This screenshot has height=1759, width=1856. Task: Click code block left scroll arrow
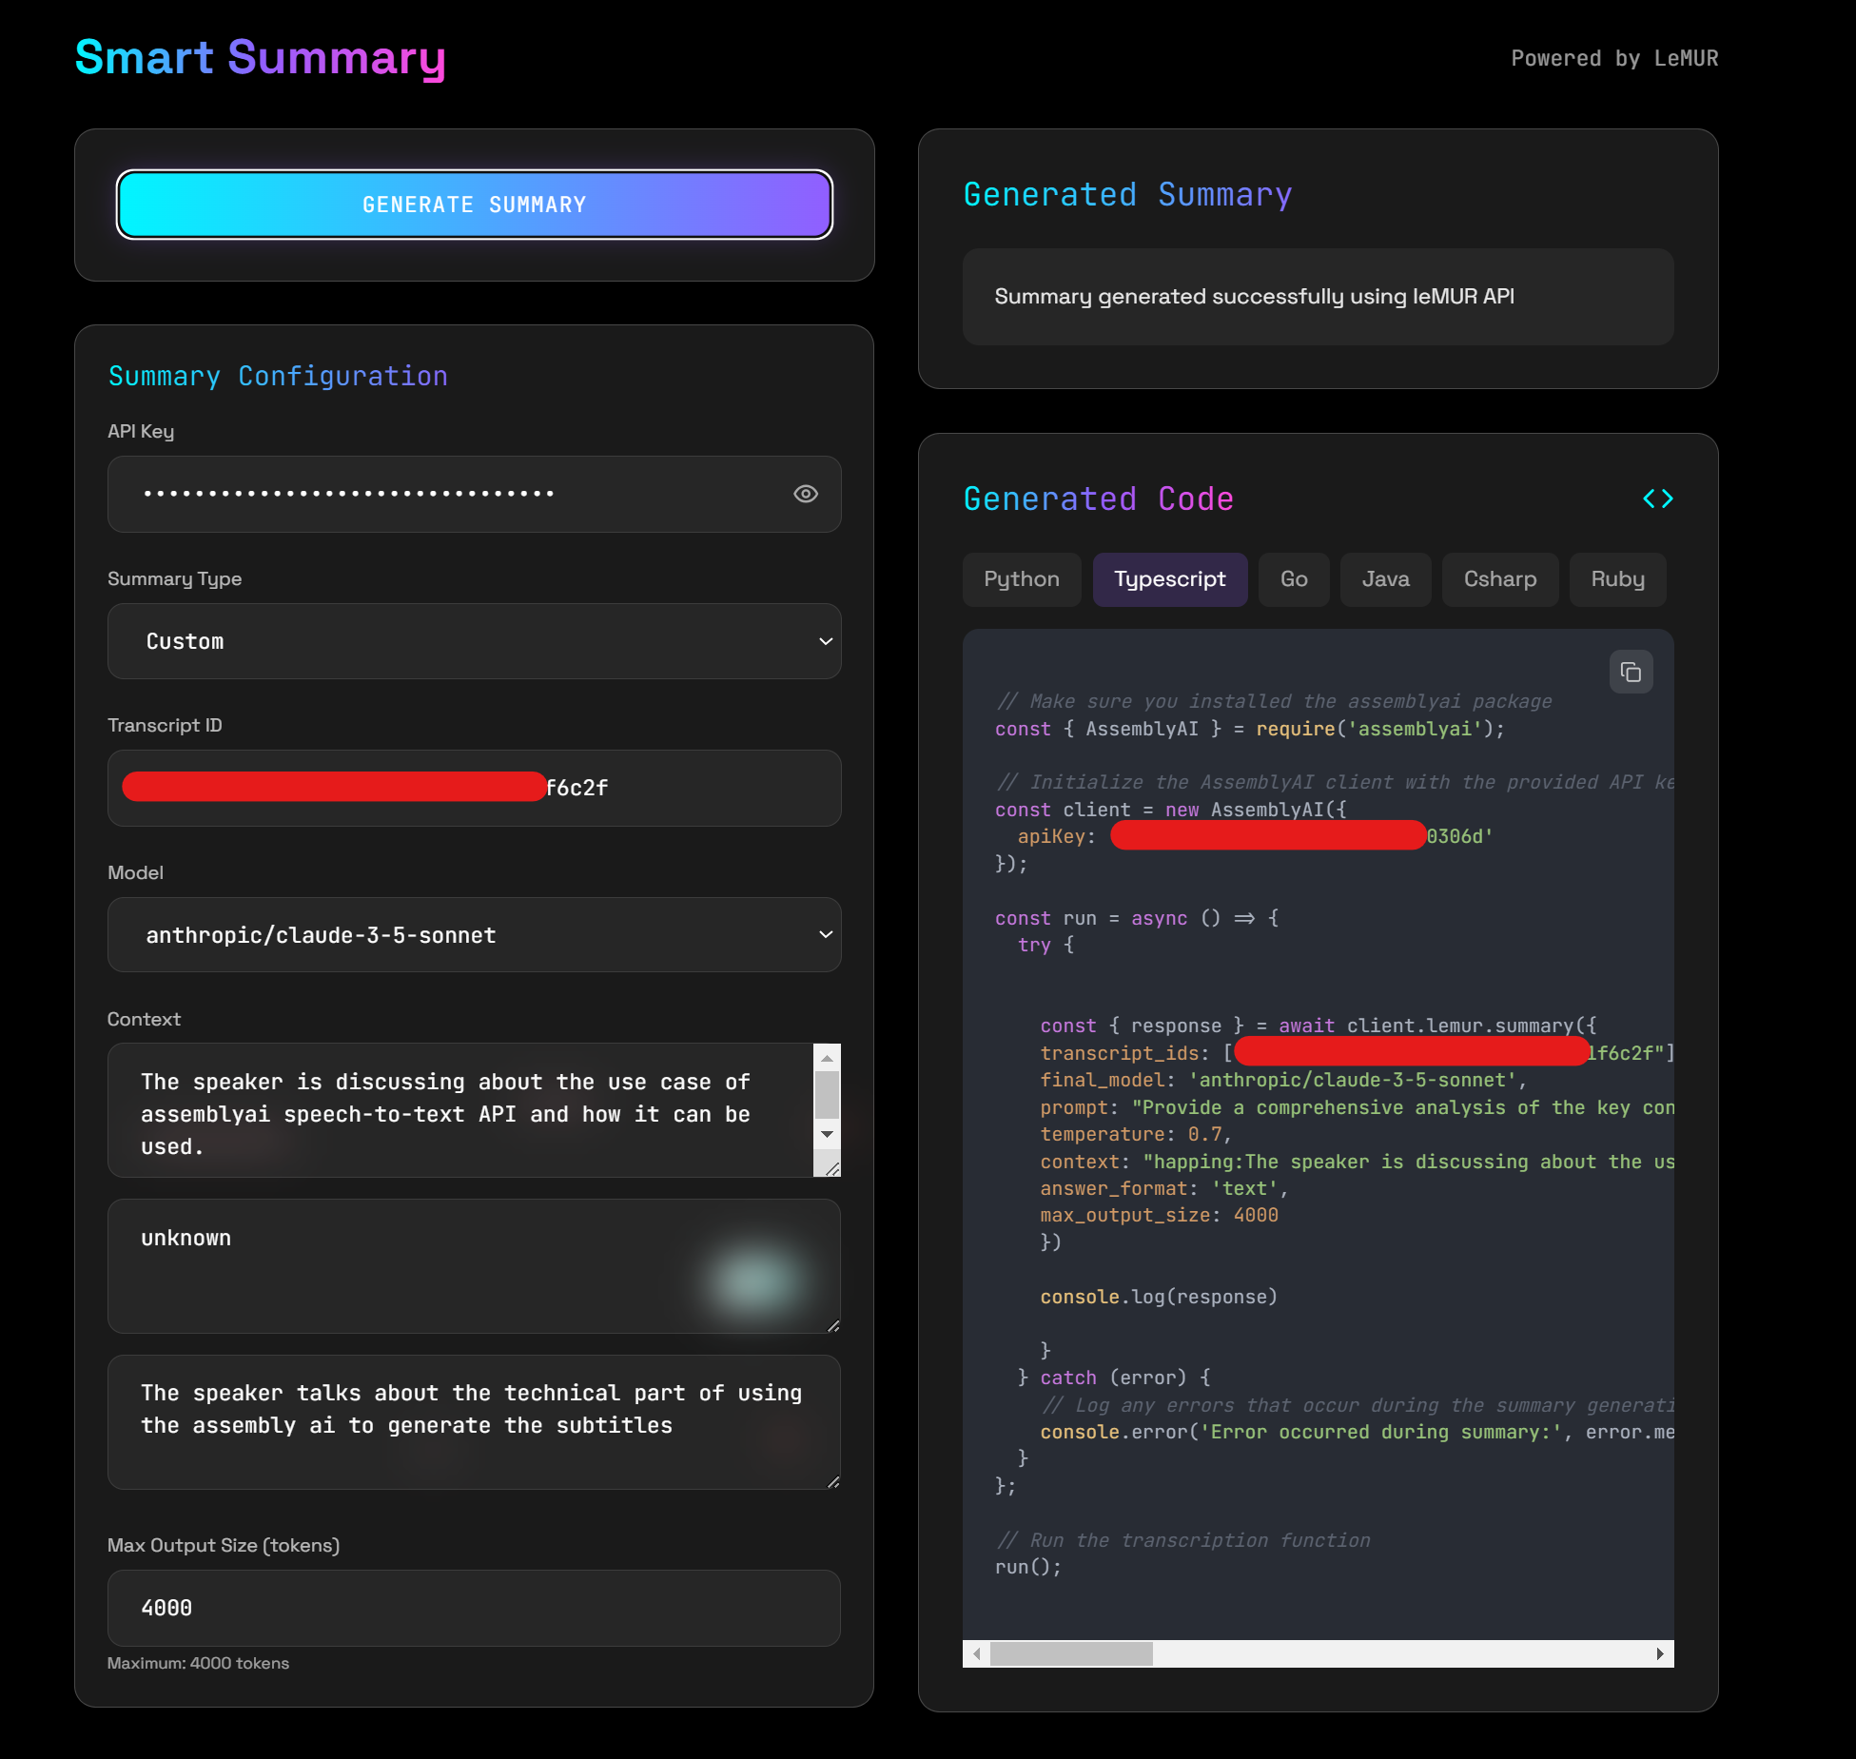[976, 1653]
